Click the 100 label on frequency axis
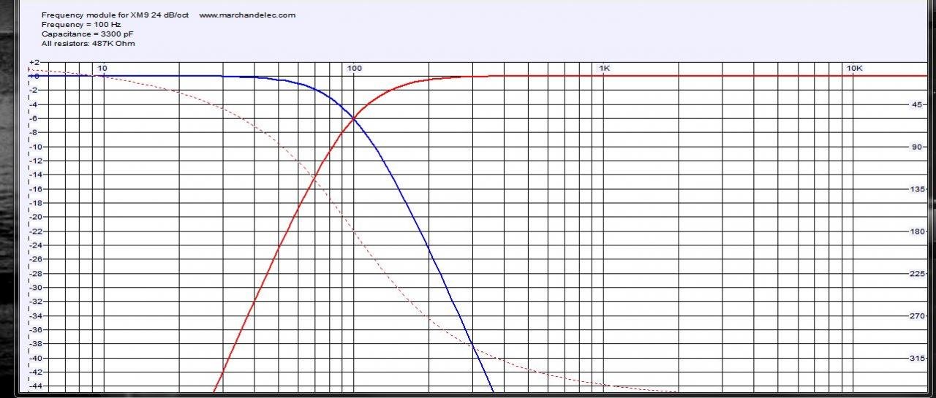Viewport: 936px width, 398px height. [354, 69]
